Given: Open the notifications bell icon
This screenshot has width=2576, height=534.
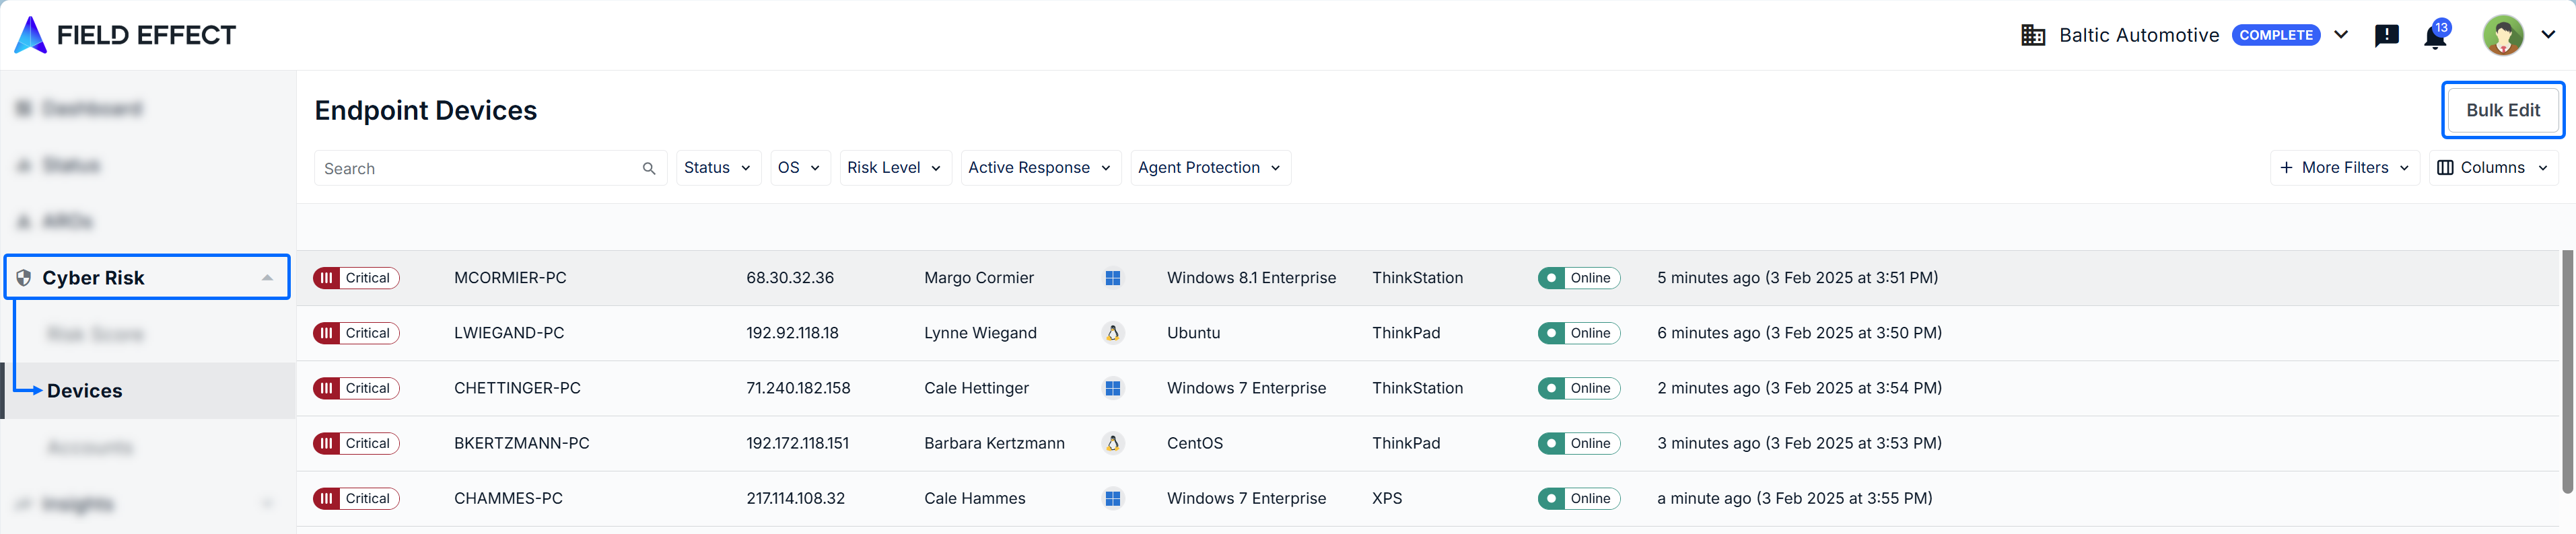Looking at the screenshot, I should point(2435,37).
